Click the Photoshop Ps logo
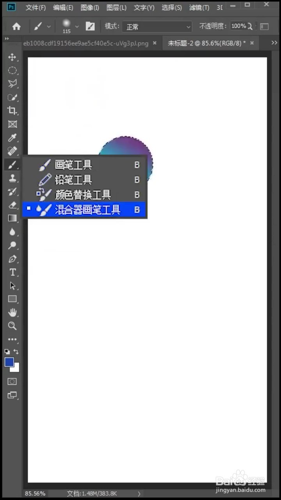Image resolution: width=281 pixels, height=500 pixels. coord(11,7)
